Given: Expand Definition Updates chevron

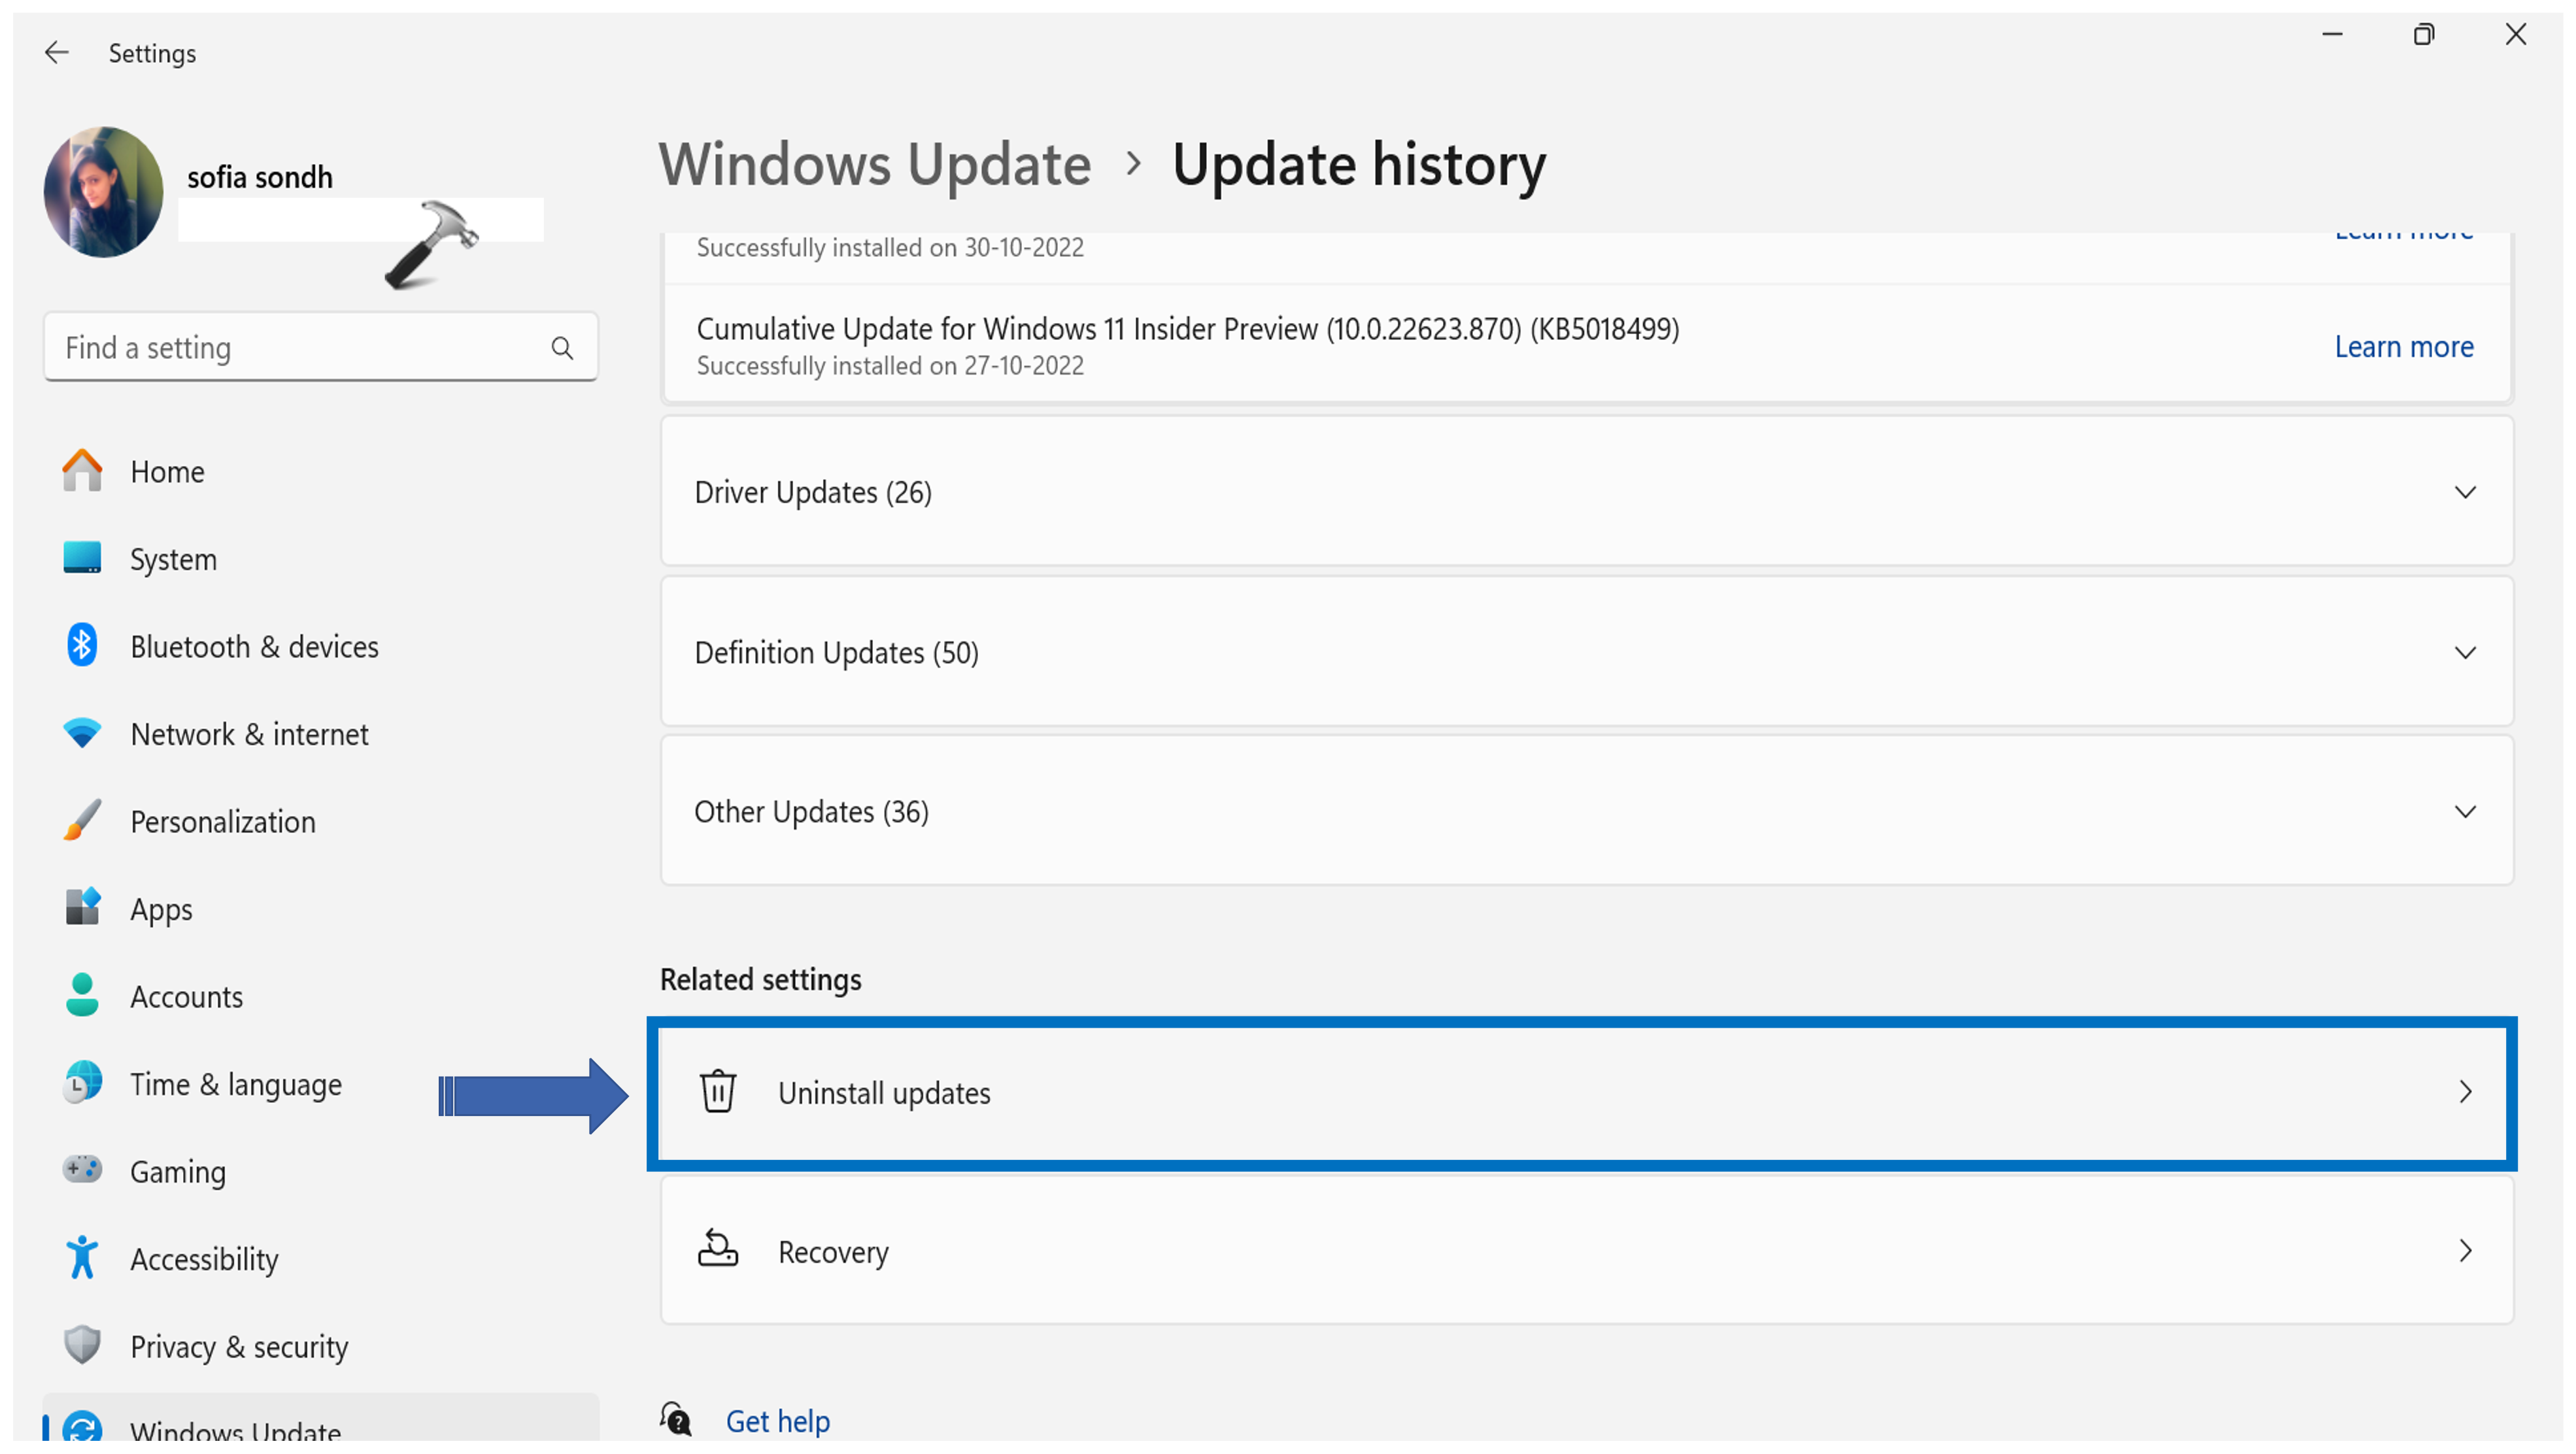Looking at the screenshot, I should [2465, 653].
